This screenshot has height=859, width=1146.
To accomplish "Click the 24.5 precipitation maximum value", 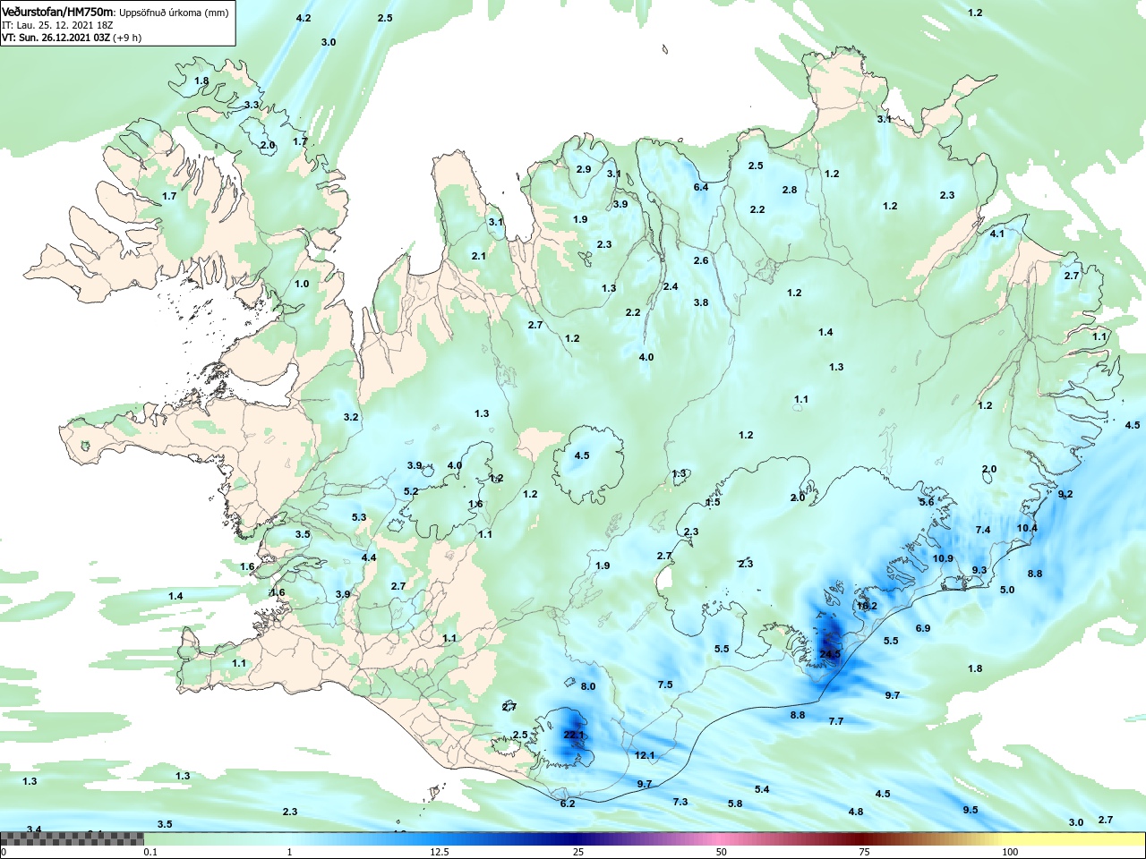I will click(830, 654).
